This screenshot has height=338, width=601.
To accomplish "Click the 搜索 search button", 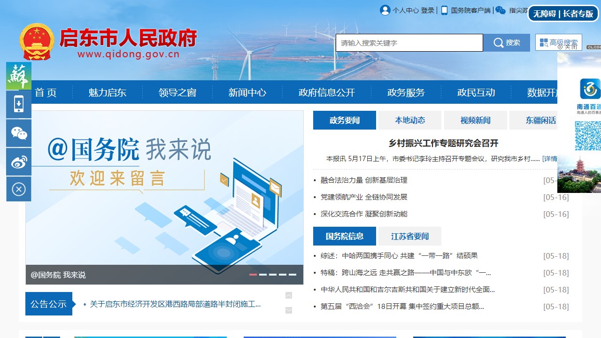I will [507, 43].
